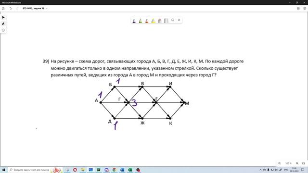
Task: Choose the Select pointer tool
Action: pos(3,17)
